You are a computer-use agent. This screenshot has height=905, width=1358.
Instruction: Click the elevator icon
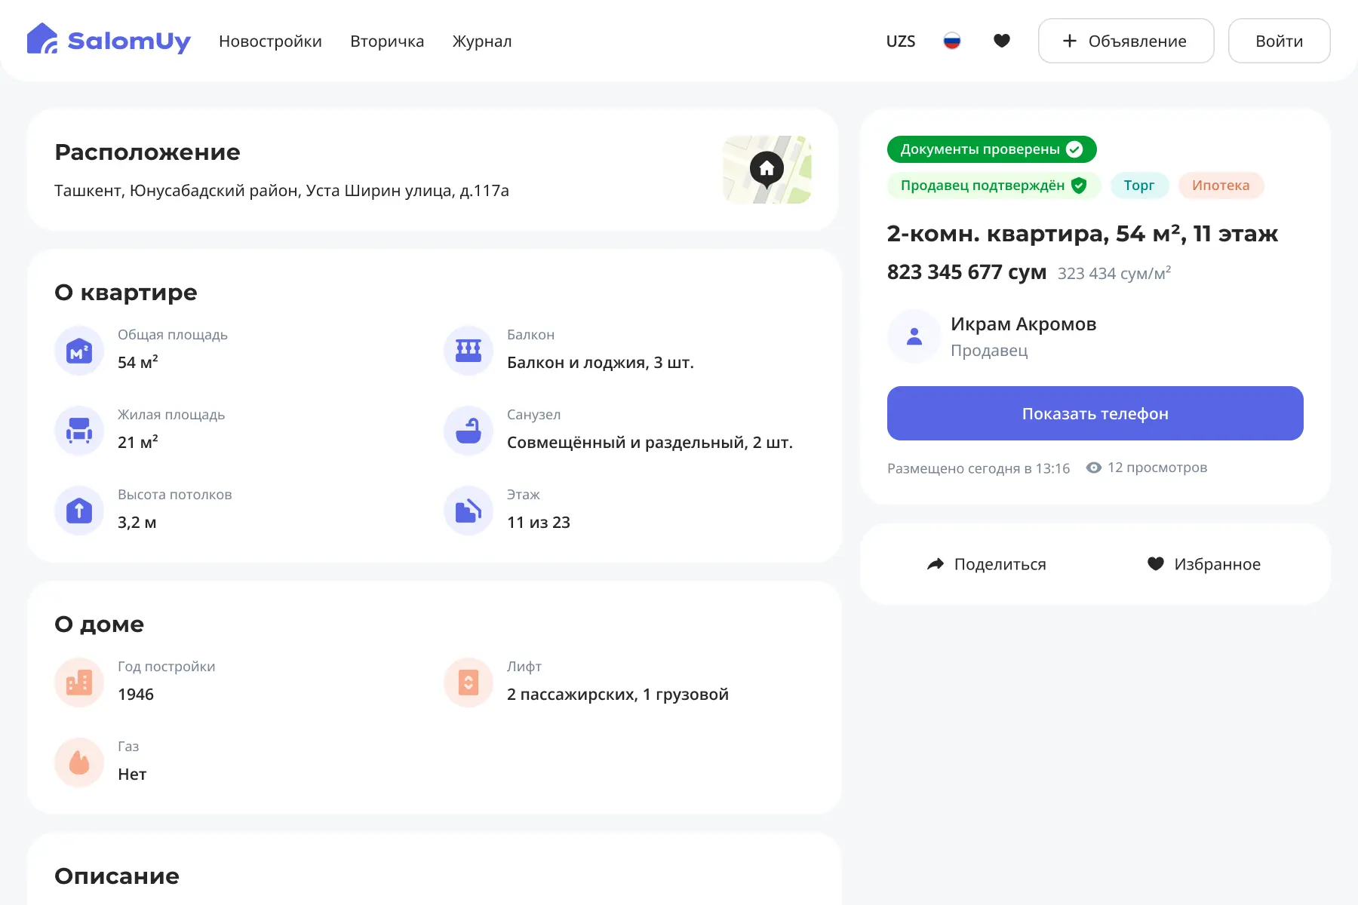coord(468,683)
